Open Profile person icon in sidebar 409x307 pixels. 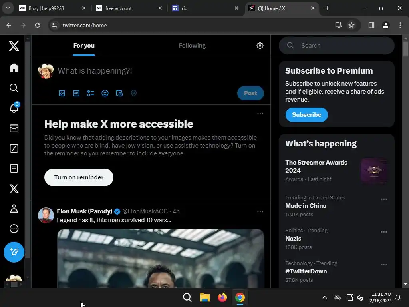point(14,209)
